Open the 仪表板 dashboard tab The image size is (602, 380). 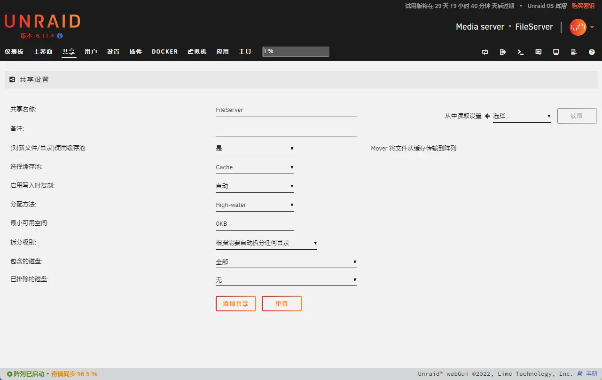(14, 52)
